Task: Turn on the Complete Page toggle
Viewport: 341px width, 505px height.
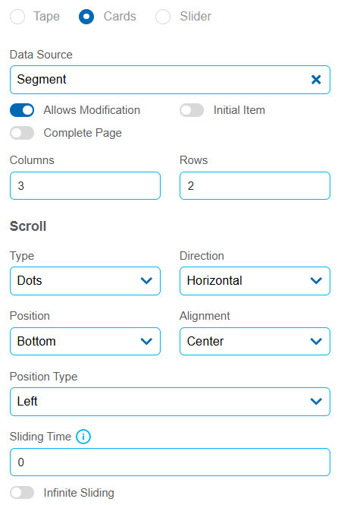Action: 22,133
